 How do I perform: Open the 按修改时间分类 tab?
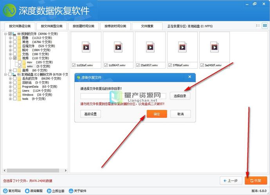pyautogui.click(x=115, y=26)
